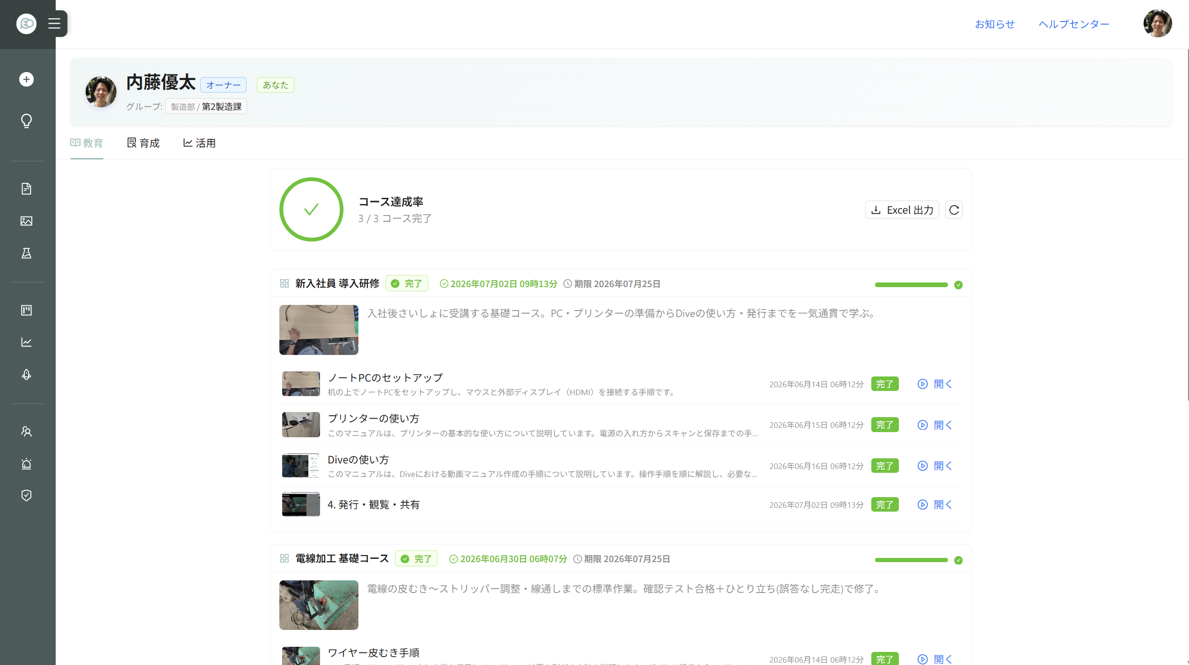Image resolution: width=1189 pixels, height=665 pixels.
Task: Click the Excel 出力 button
Action: pos(902,210)
